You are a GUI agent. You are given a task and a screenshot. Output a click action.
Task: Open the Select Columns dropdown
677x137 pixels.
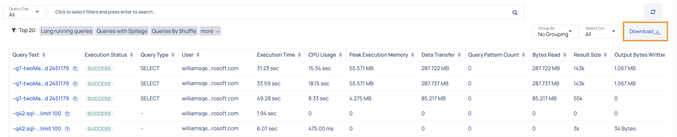[x=600, y=32]
